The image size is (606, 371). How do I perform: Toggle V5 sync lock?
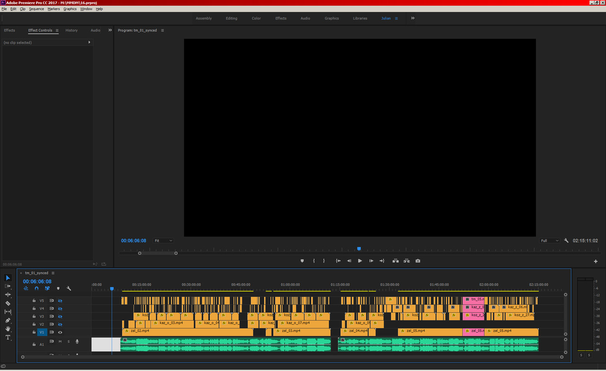point(52,300)
